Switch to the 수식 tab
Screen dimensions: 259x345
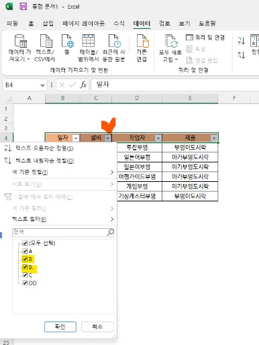coord(119,23)
